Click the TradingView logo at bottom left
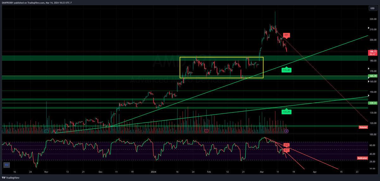The width and height of the screenshot is (380, 181). [11, 177]
